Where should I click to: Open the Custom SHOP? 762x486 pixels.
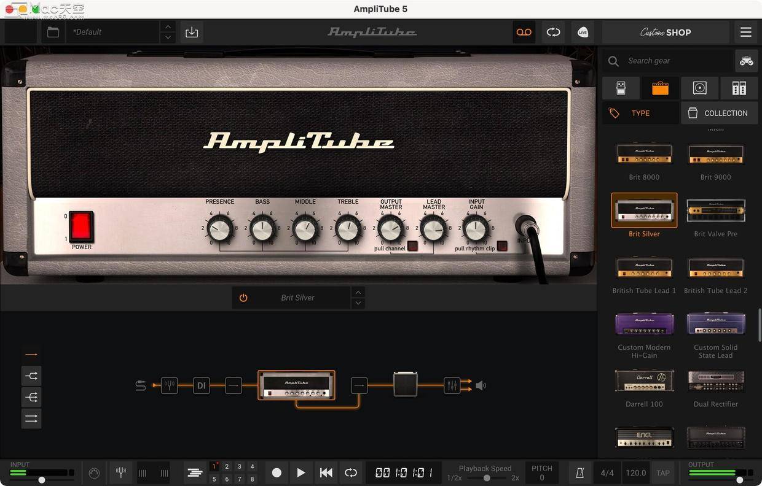pyautogui.click(x=666, y=32)
